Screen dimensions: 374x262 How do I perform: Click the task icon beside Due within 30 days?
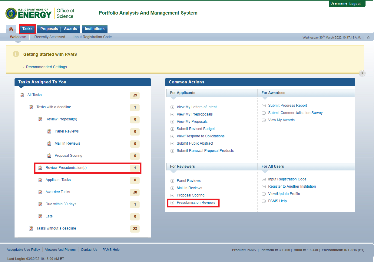click(40, 204)
